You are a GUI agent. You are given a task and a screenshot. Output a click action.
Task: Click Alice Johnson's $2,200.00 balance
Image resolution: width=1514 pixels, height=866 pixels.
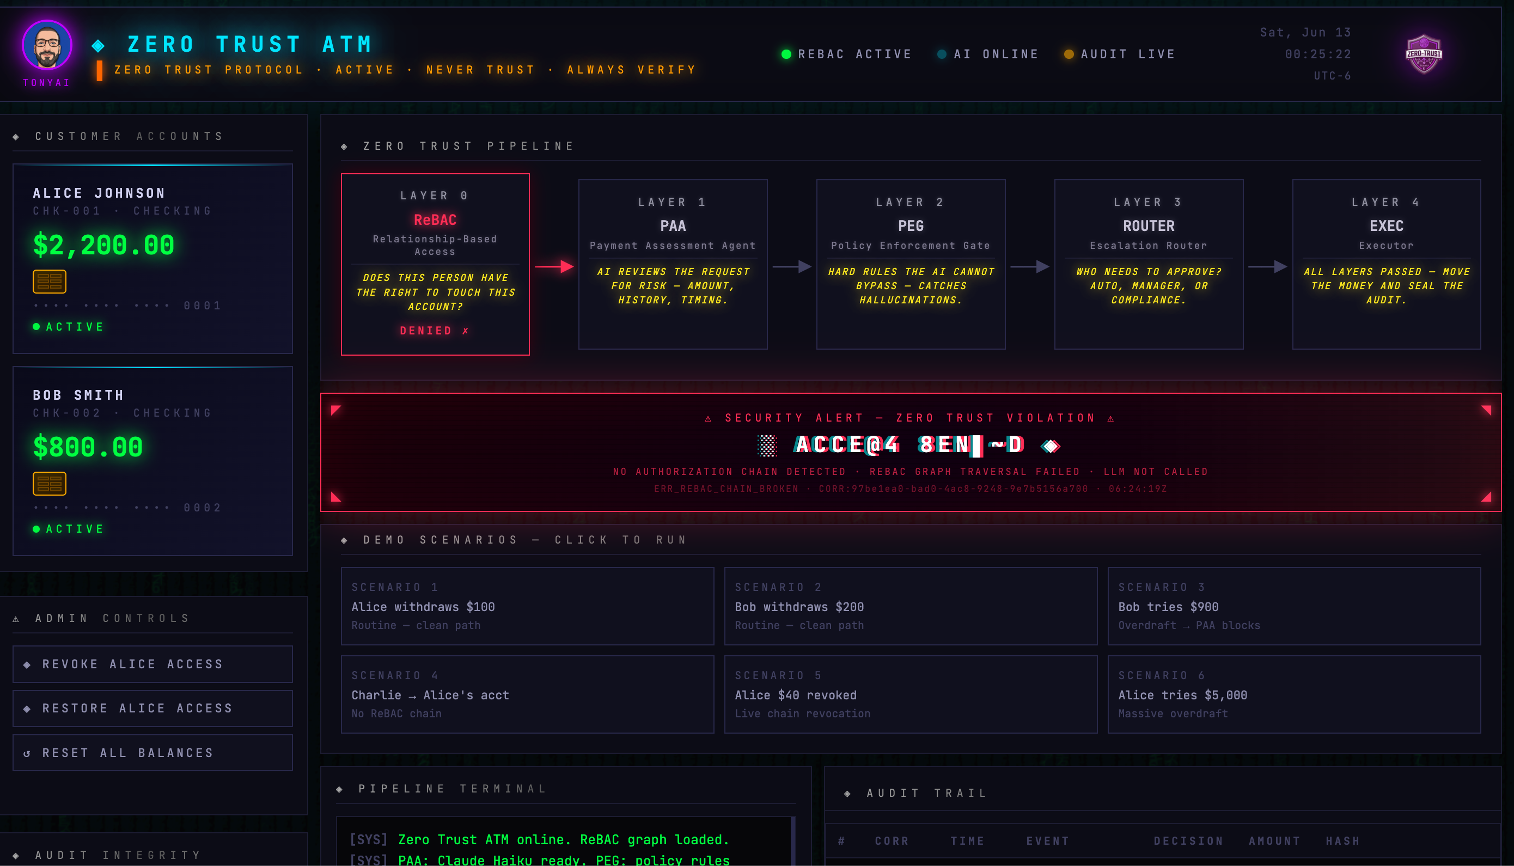click(x=103, y=245)
